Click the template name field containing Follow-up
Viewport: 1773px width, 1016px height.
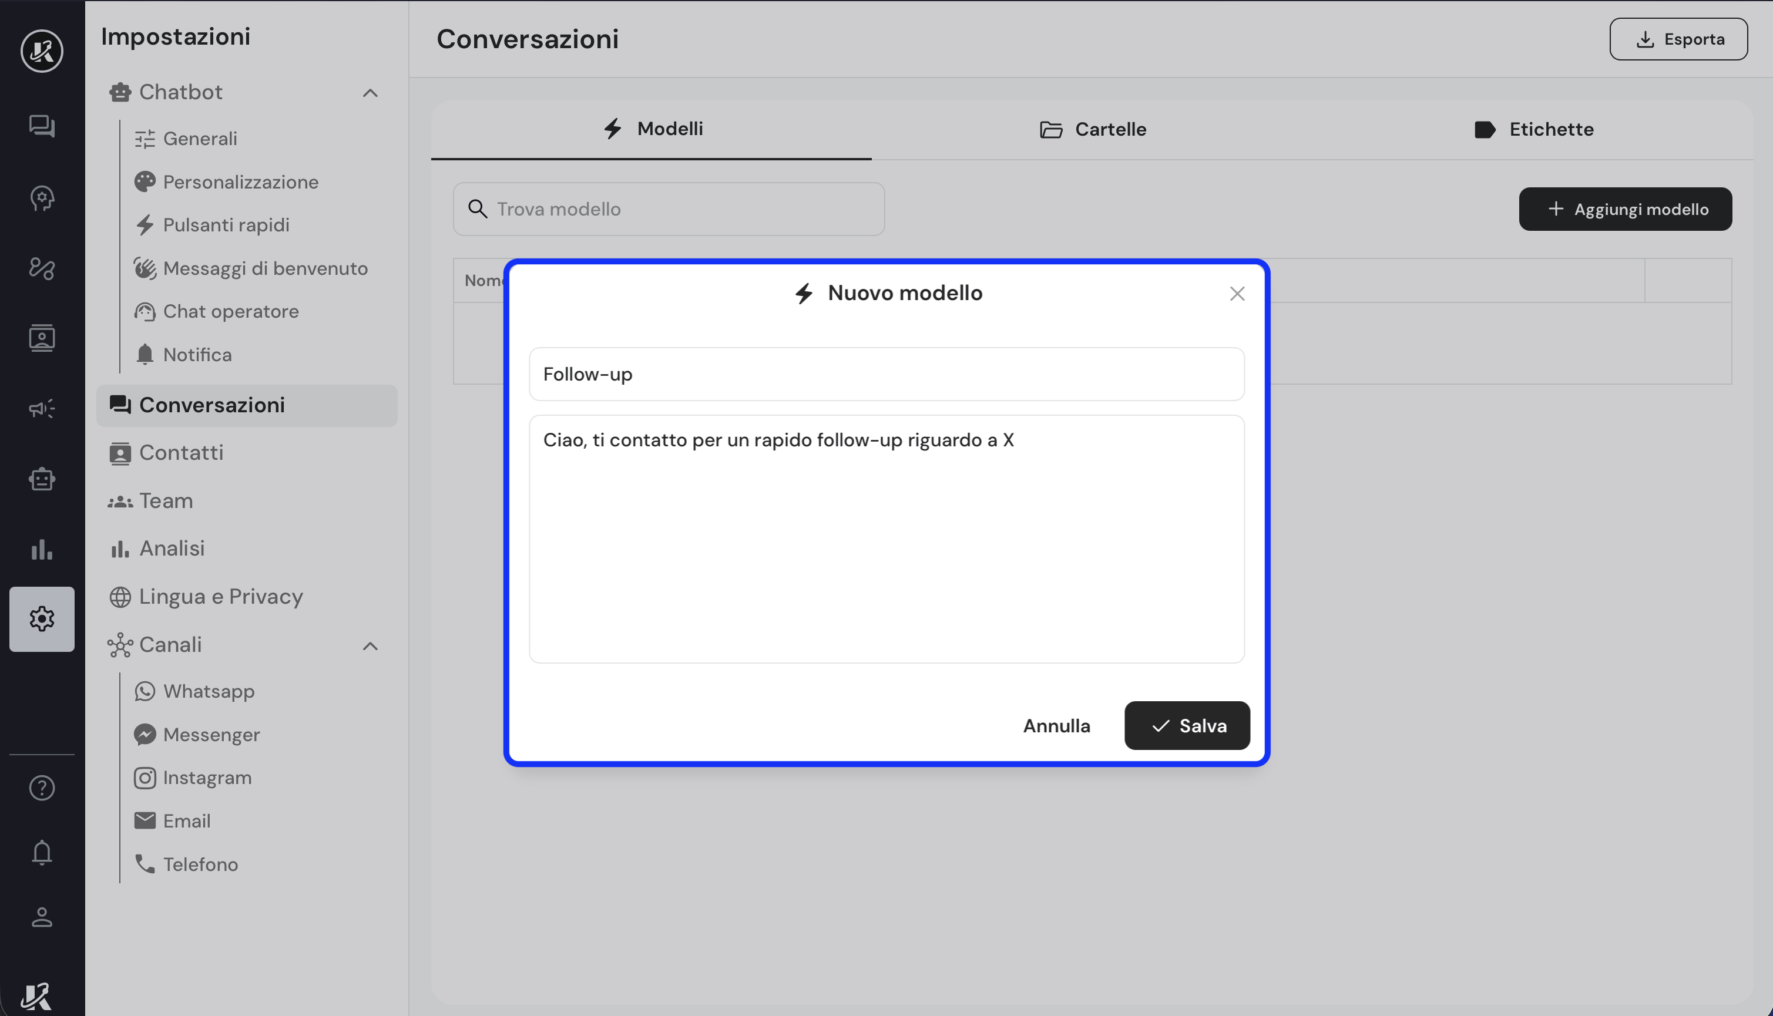(886, 374)
